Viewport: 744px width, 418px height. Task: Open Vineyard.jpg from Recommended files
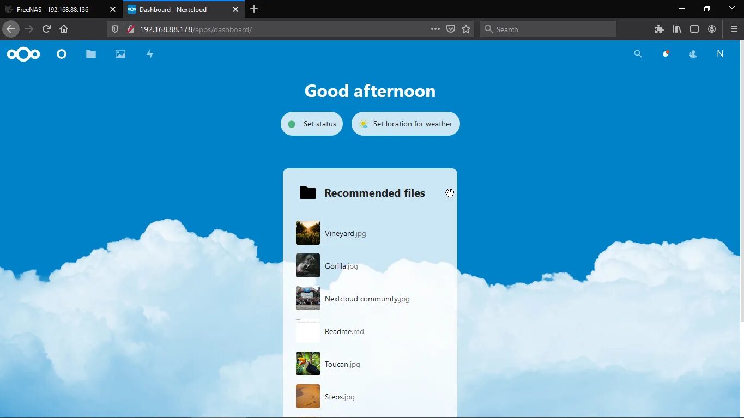pos(370,233)
